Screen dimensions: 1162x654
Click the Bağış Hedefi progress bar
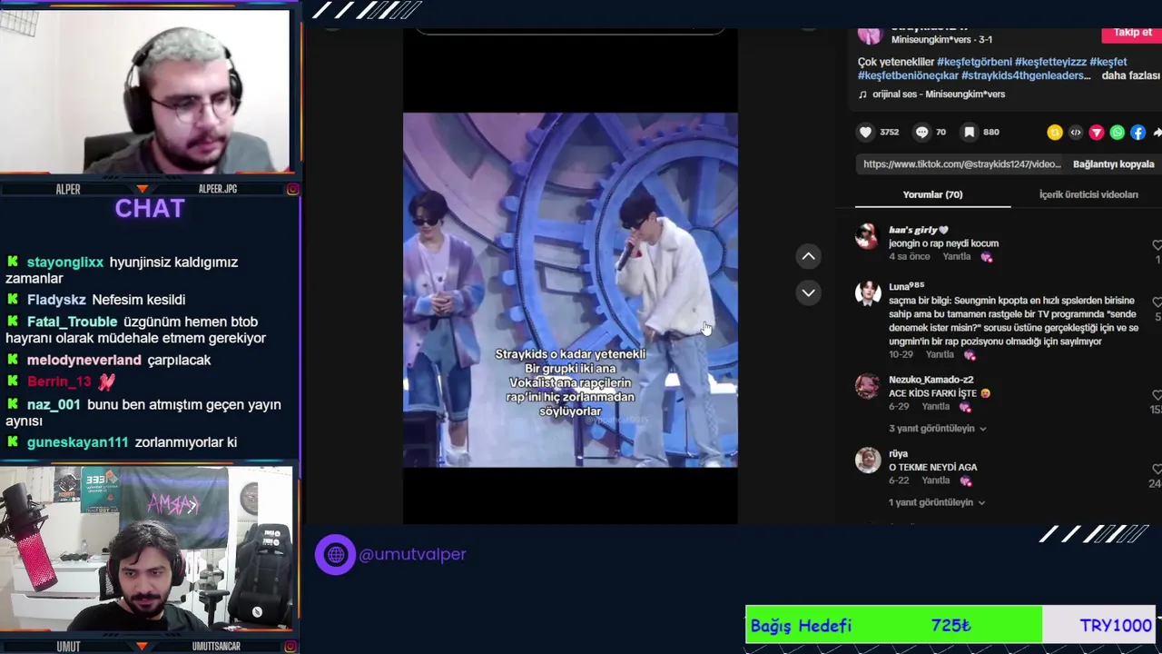950,625
